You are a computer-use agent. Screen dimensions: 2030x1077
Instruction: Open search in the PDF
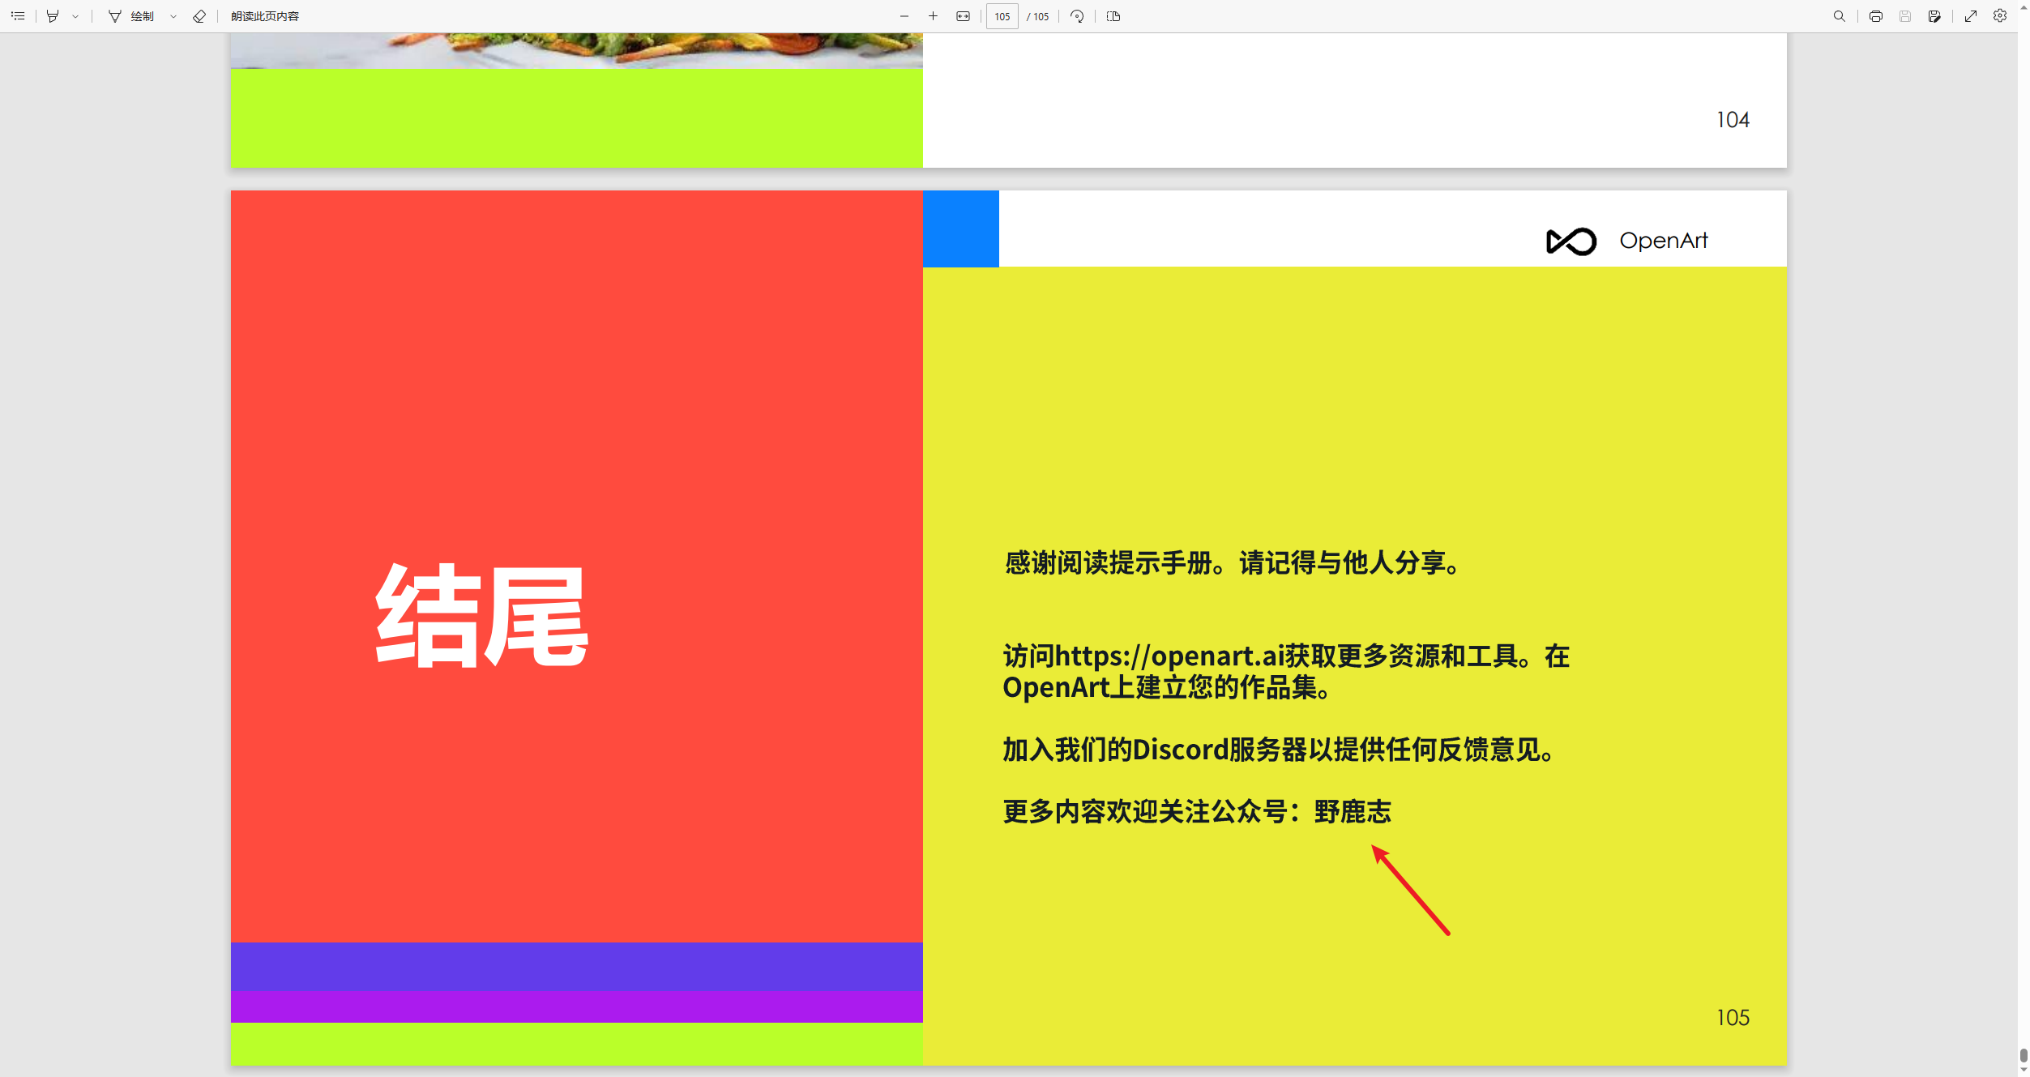[1840, 16]
